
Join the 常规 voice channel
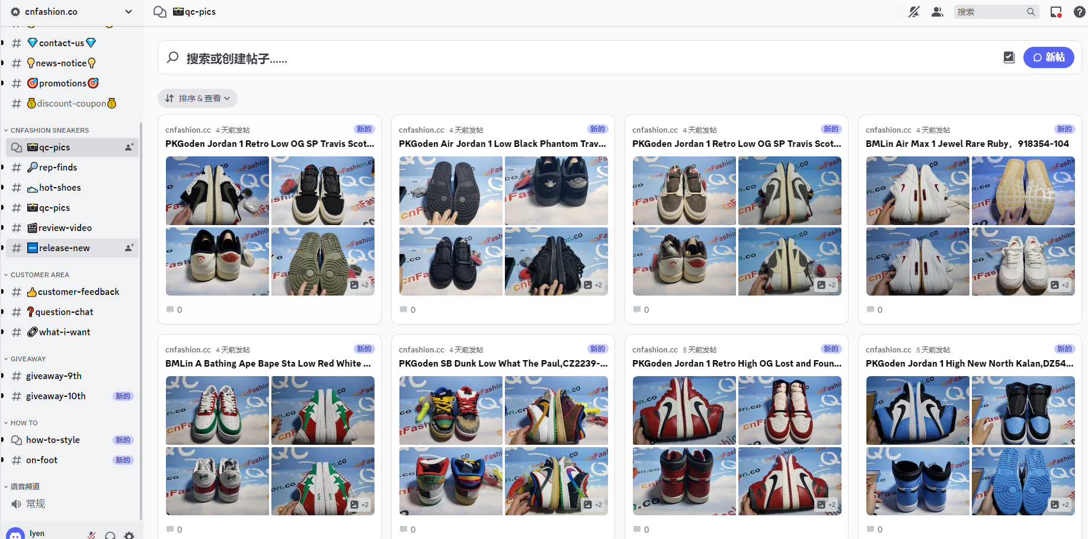point(72,503)
